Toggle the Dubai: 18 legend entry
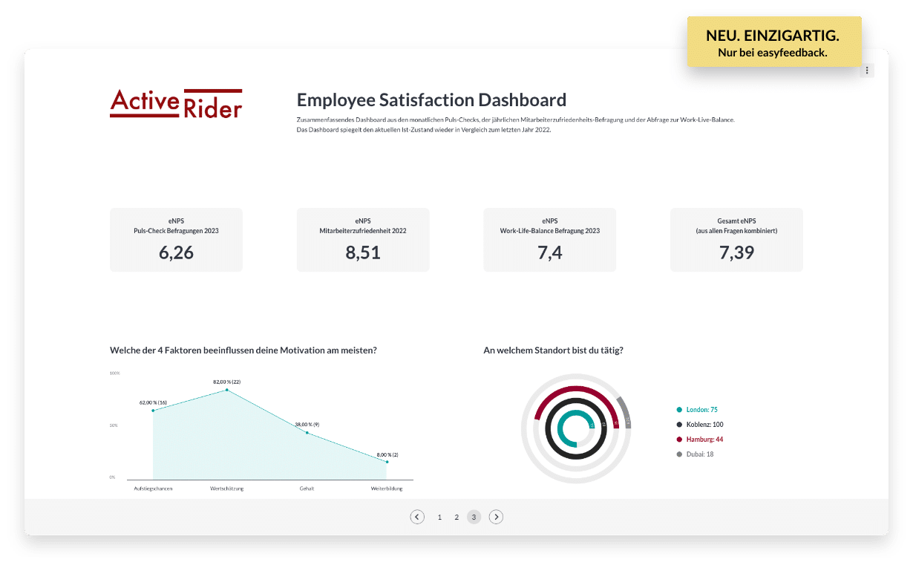The image size is (913, 568). [698, 454]
